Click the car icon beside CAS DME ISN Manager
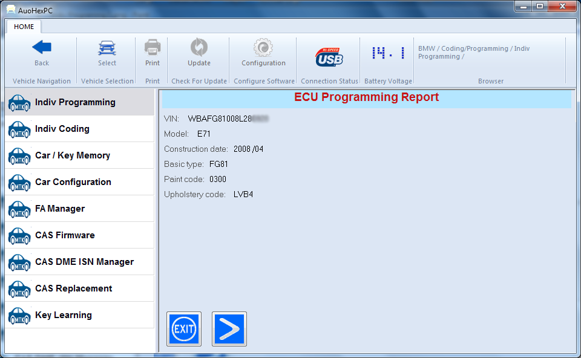Viewport: 581px width, 358px height. click(19, 262)
